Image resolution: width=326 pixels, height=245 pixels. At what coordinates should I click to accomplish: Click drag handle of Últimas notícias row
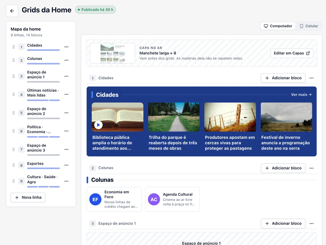(14, 94)
